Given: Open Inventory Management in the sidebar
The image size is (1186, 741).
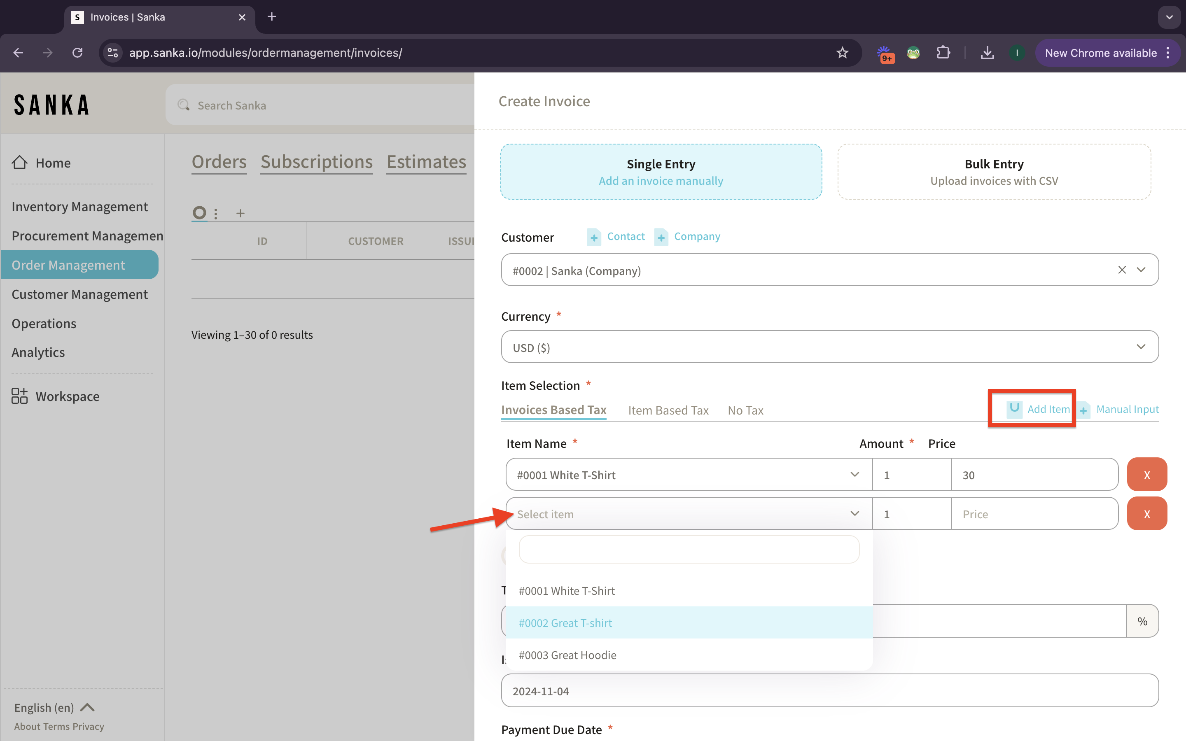Looking at the screenshot, I should (x=79, y=207).
